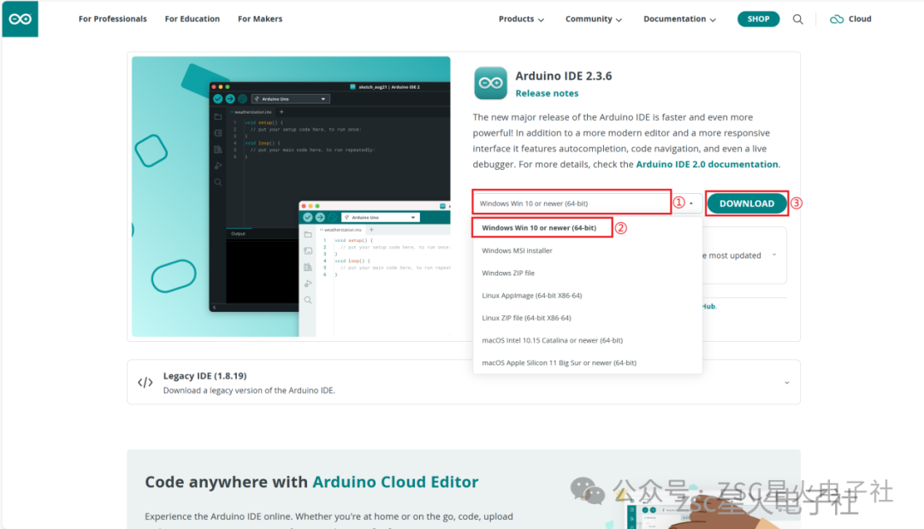Expand the Legacy IDE (1.8.19) section chevron
This screenshot has height=529, width=924.
787,383
